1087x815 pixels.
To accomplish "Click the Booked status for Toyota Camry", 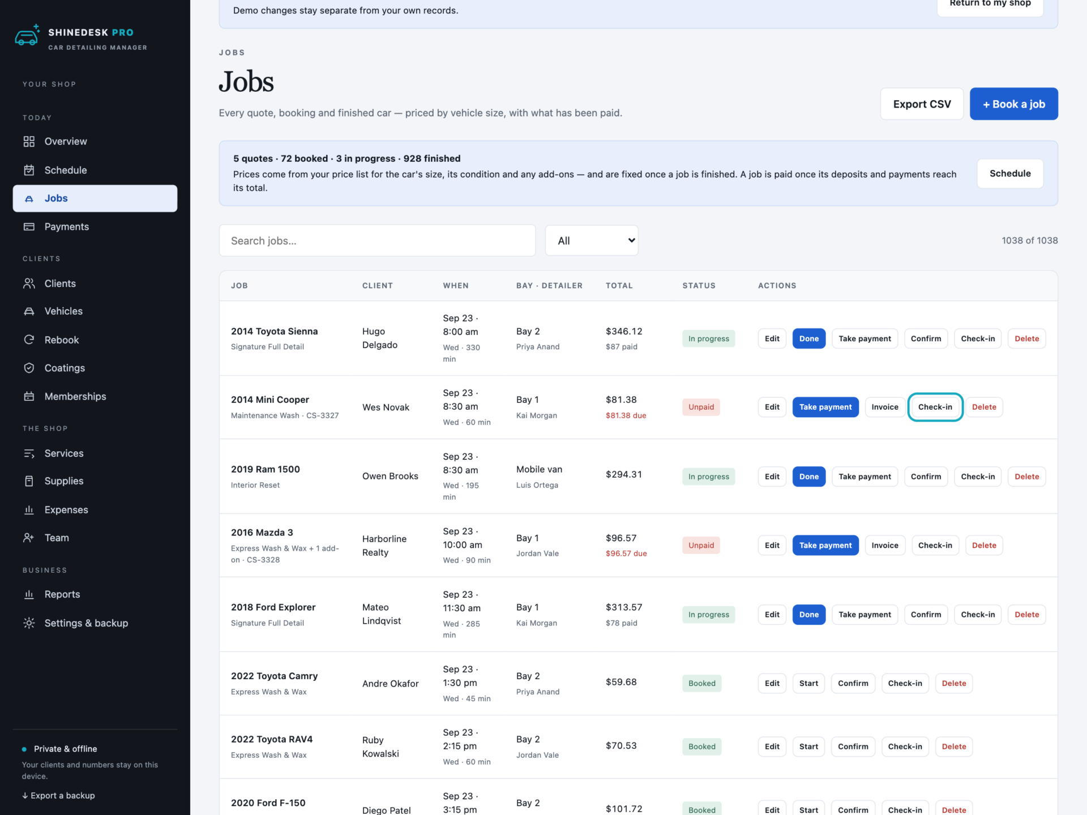I will click(x=701, y=683).
